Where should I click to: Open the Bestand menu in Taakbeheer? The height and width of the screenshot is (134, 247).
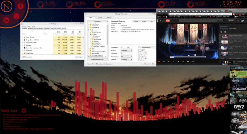pos(24,26)
